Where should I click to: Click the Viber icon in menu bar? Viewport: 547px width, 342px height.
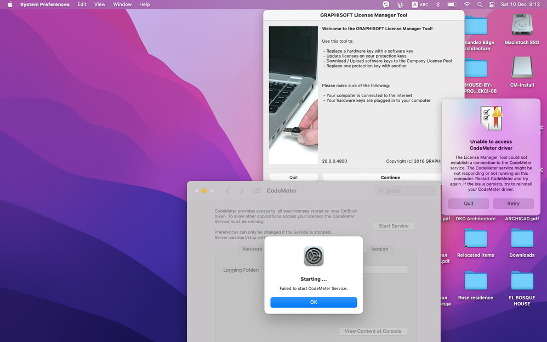386,4
